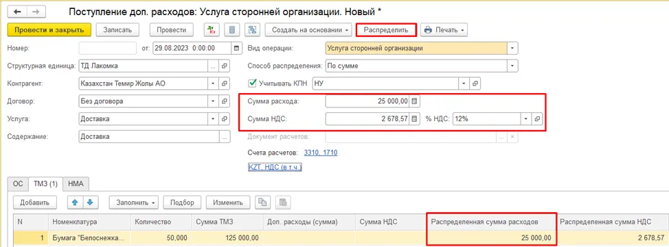Switch to the ОС tab

point(19,184)
